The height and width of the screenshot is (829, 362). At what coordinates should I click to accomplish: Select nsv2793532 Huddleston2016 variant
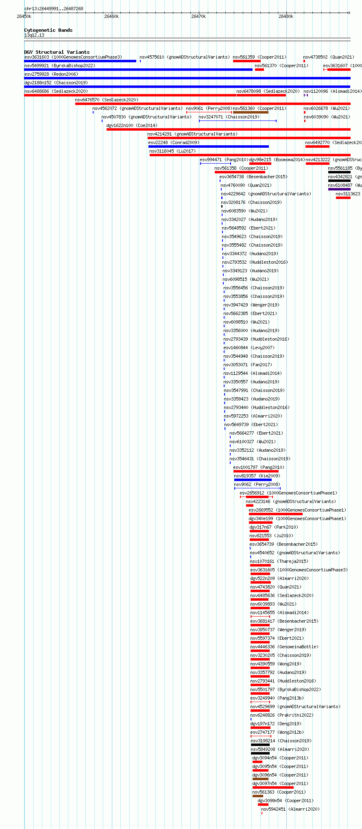[255, 262]
